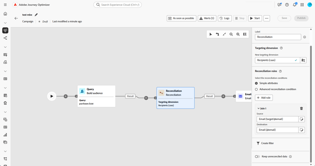
Task: Click the pencil icon next to test mbe
Action: click(36, 15)
